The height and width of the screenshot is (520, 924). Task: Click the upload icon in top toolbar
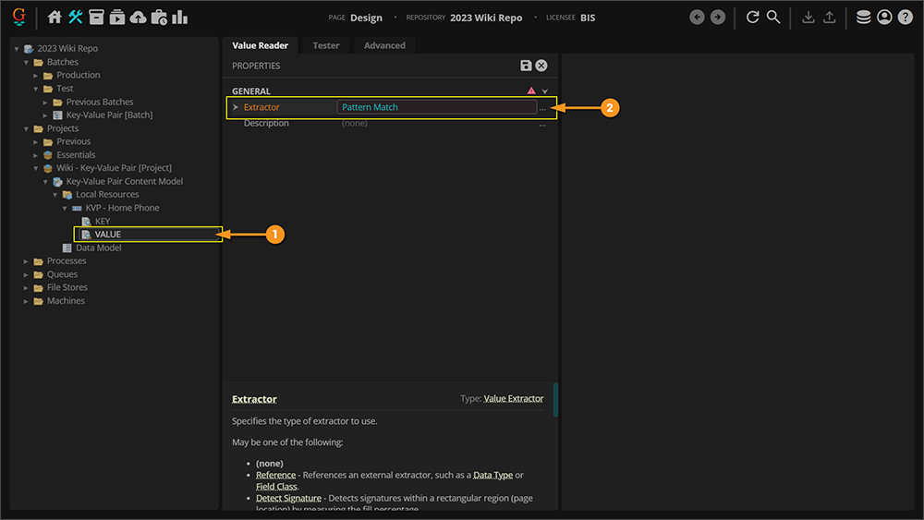pos(829,17)
